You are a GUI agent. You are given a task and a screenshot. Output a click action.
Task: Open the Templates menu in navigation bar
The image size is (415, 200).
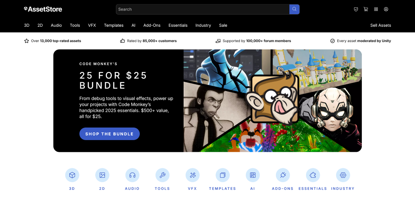point(113,26)
